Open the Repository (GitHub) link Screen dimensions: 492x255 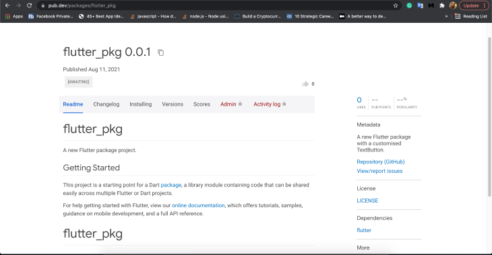point(381,161)
